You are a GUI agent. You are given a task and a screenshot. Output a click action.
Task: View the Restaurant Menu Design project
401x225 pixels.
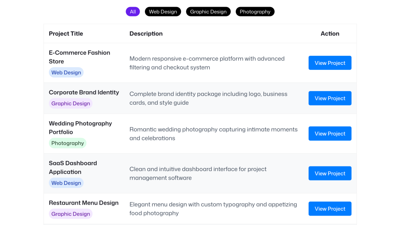coord(330,208)
